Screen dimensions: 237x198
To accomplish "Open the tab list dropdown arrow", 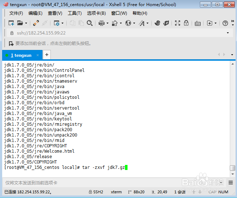I will 232,55.
